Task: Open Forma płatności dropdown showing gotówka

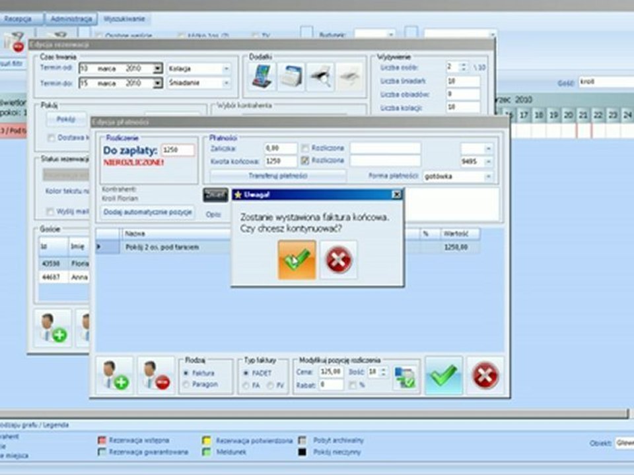Action: point(488,177)
